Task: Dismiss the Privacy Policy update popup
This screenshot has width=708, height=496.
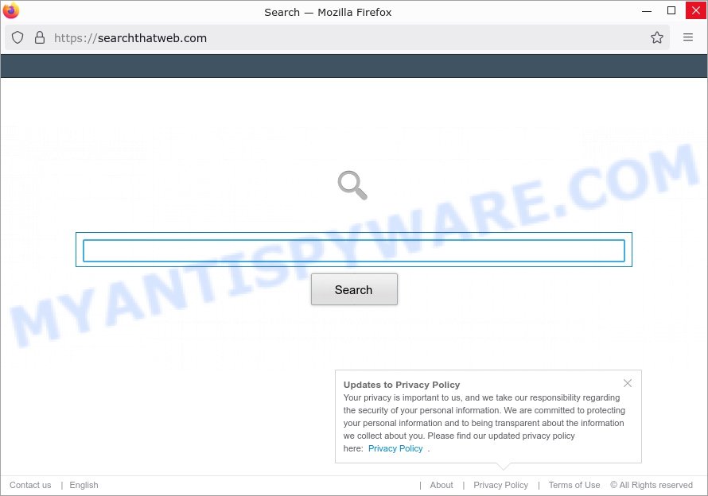Action: (x=628, y=383)
